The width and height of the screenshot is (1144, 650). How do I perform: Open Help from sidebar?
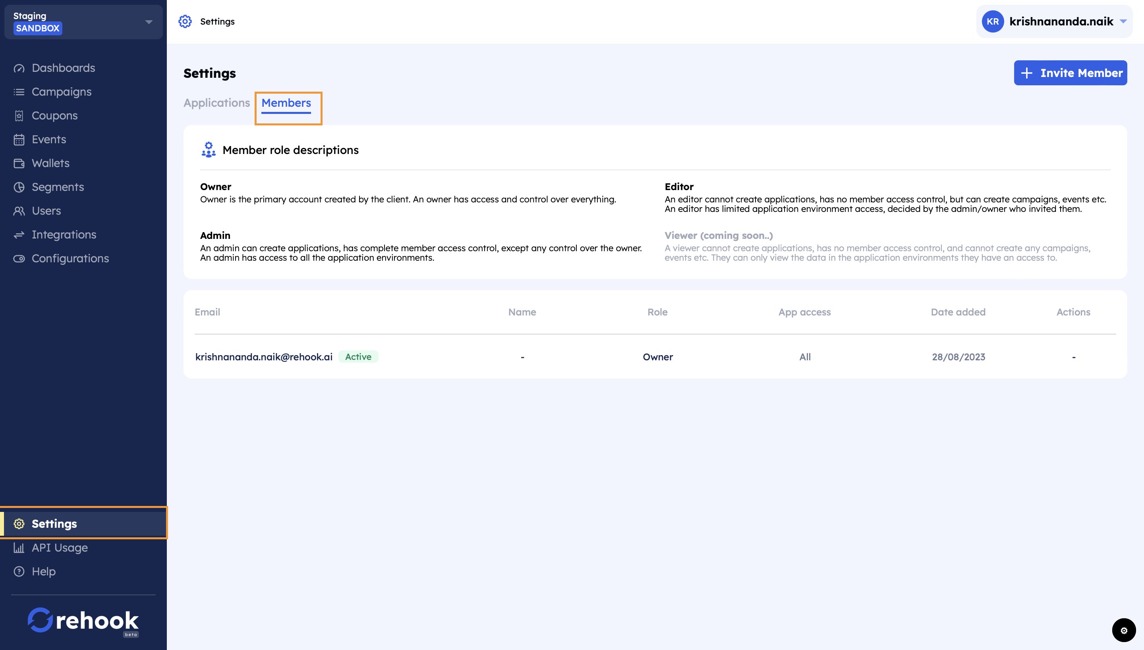tap(43, 571)
